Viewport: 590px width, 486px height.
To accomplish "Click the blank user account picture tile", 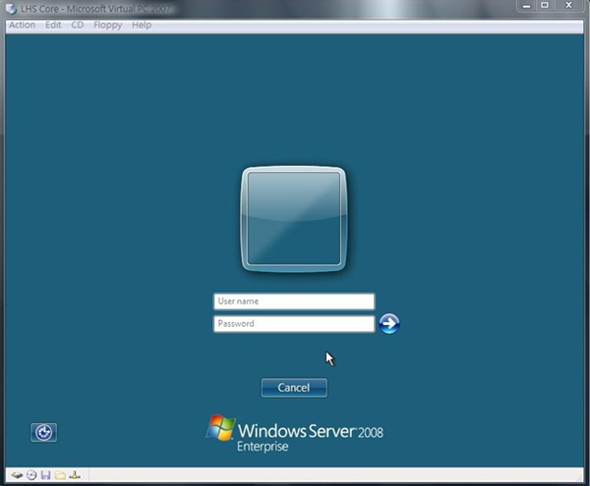I will 293,218.
